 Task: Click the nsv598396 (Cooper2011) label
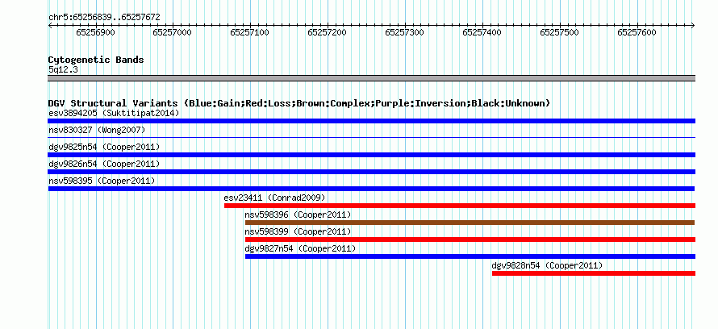coord(298,214)
